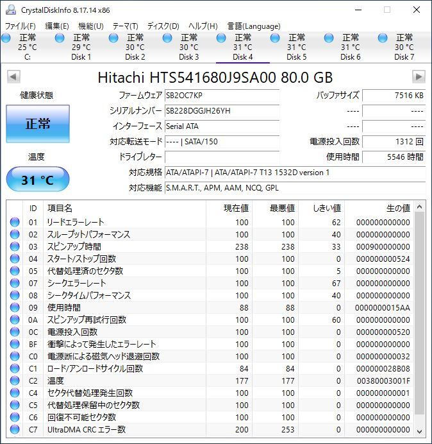Viewport: 432px width, 444px height.
Task: Click status orb for ID 04 スタート/ストップ回数
Action: tap(15, 259)
